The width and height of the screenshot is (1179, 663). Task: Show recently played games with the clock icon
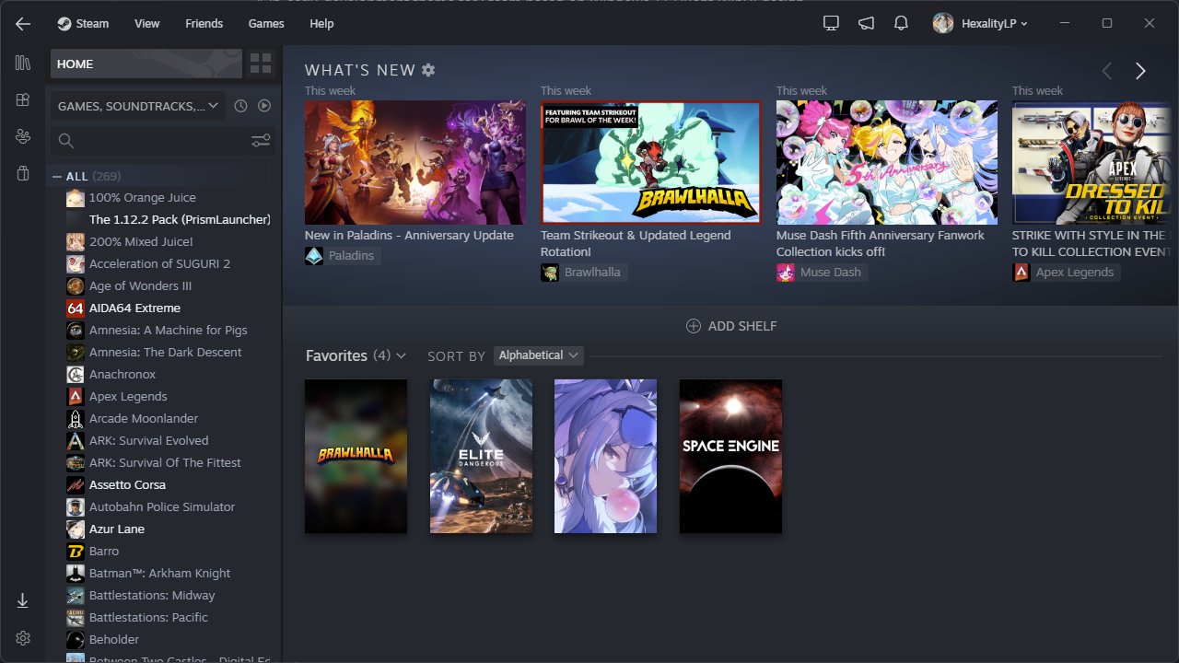(240, 105)
